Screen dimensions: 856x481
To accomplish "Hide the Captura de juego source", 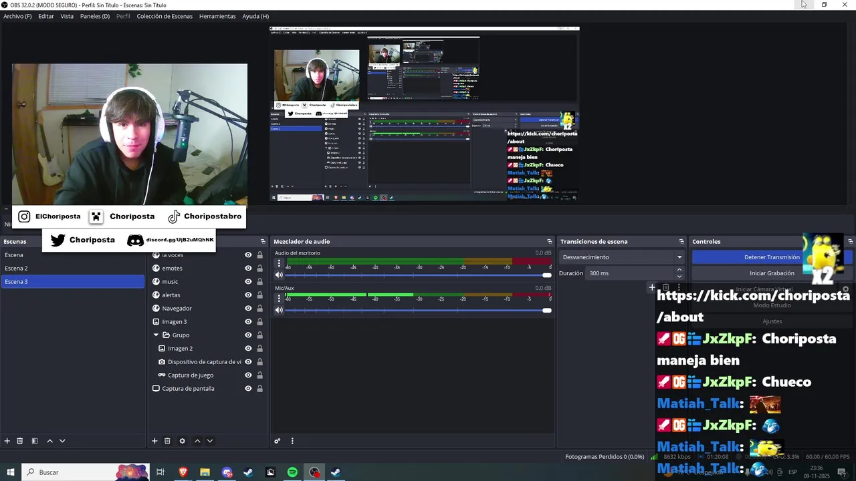I will (248, 375).
